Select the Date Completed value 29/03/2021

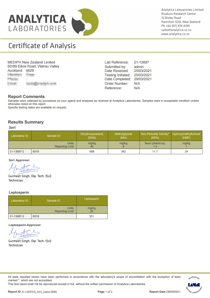[x=143, y=79]
